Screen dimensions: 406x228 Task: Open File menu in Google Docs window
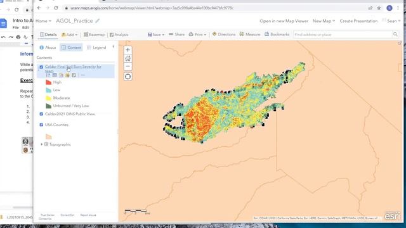15,28
